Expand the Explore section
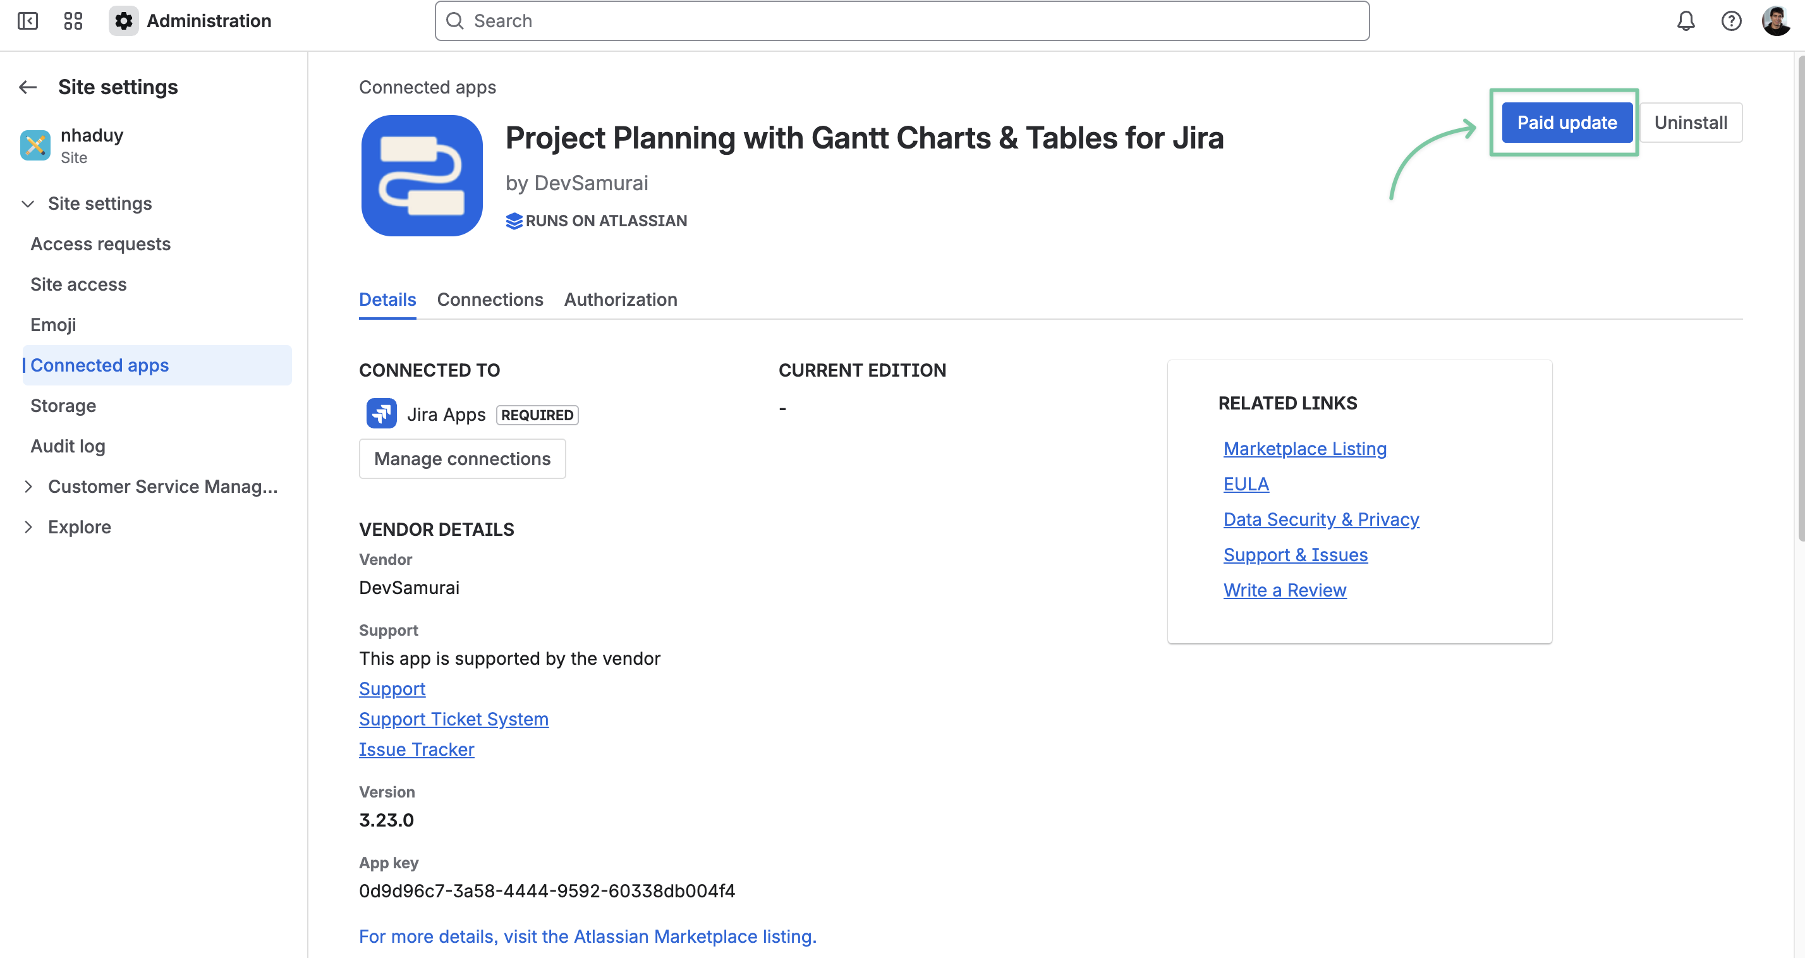 pyautogui.click(x=28, y=527)
